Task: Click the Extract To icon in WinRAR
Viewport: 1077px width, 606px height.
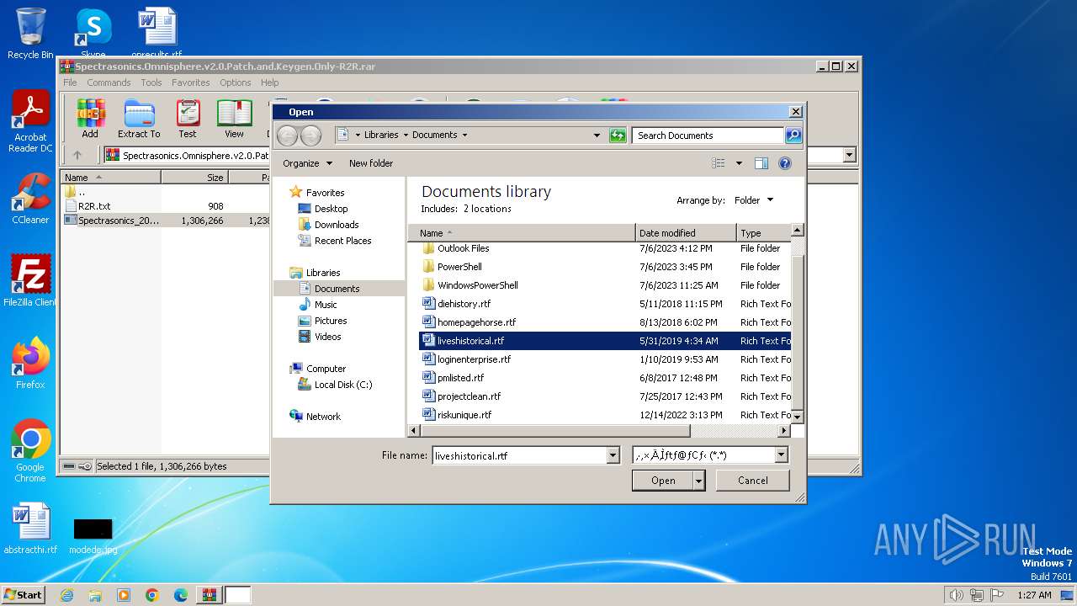Action: 139,119
